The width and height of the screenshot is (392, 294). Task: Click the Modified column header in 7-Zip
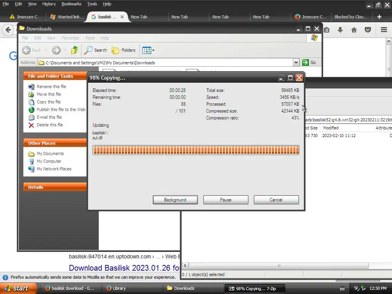[339, 128]
